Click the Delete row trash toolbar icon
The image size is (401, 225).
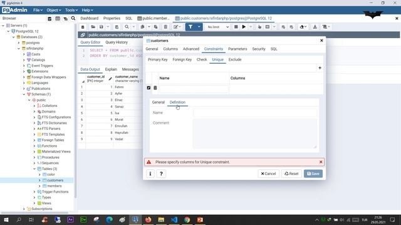pos(165,27)
